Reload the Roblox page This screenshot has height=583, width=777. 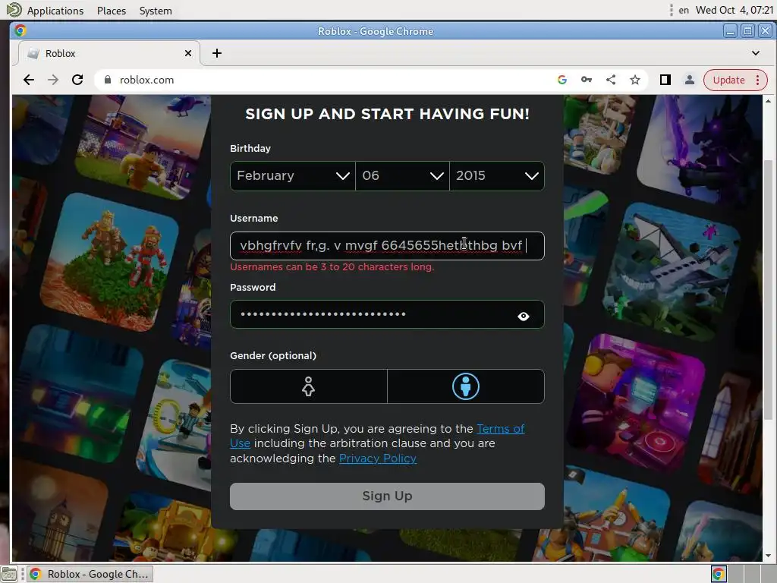point(77,80)
